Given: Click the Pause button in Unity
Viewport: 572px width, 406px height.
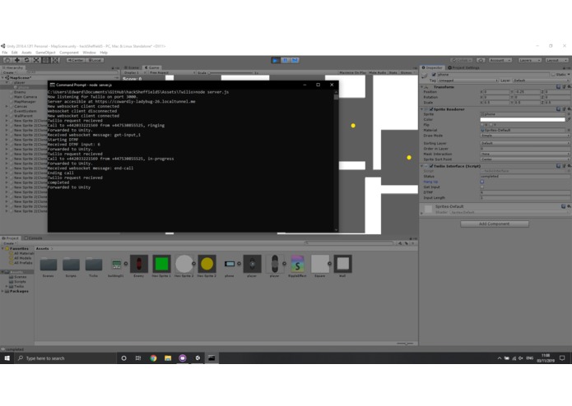Looking at the screenshot, I should point(286,60).
